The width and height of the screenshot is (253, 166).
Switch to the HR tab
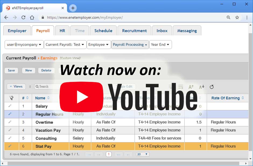62,31
